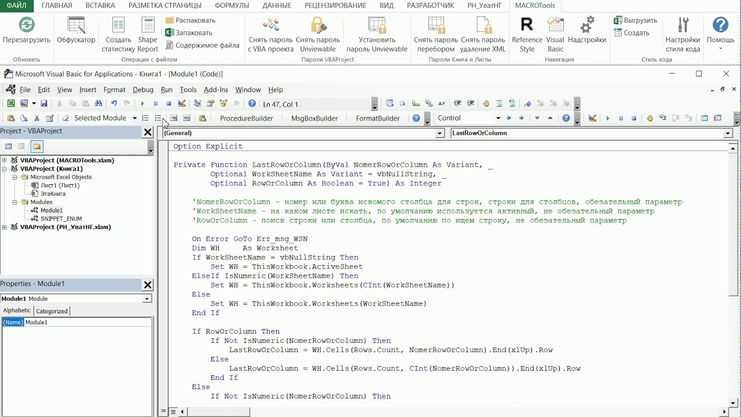Image resolution: width=741 pixels, height=417 pixels.
Task: Open Shape Report tool
Action: coord(148,35)
